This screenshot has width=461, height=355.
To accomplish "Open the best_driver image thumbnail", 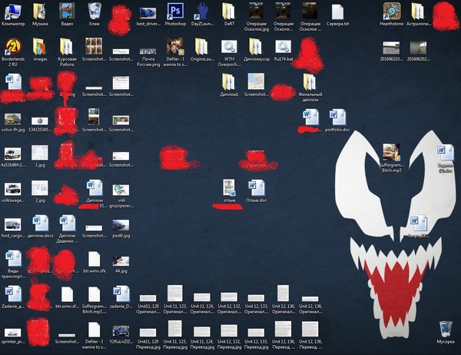I will pyautogui.click(x=148, y=11).
